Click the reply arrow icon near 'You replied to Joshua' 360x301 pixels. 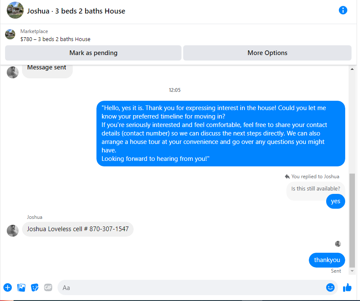click(287, 177)
